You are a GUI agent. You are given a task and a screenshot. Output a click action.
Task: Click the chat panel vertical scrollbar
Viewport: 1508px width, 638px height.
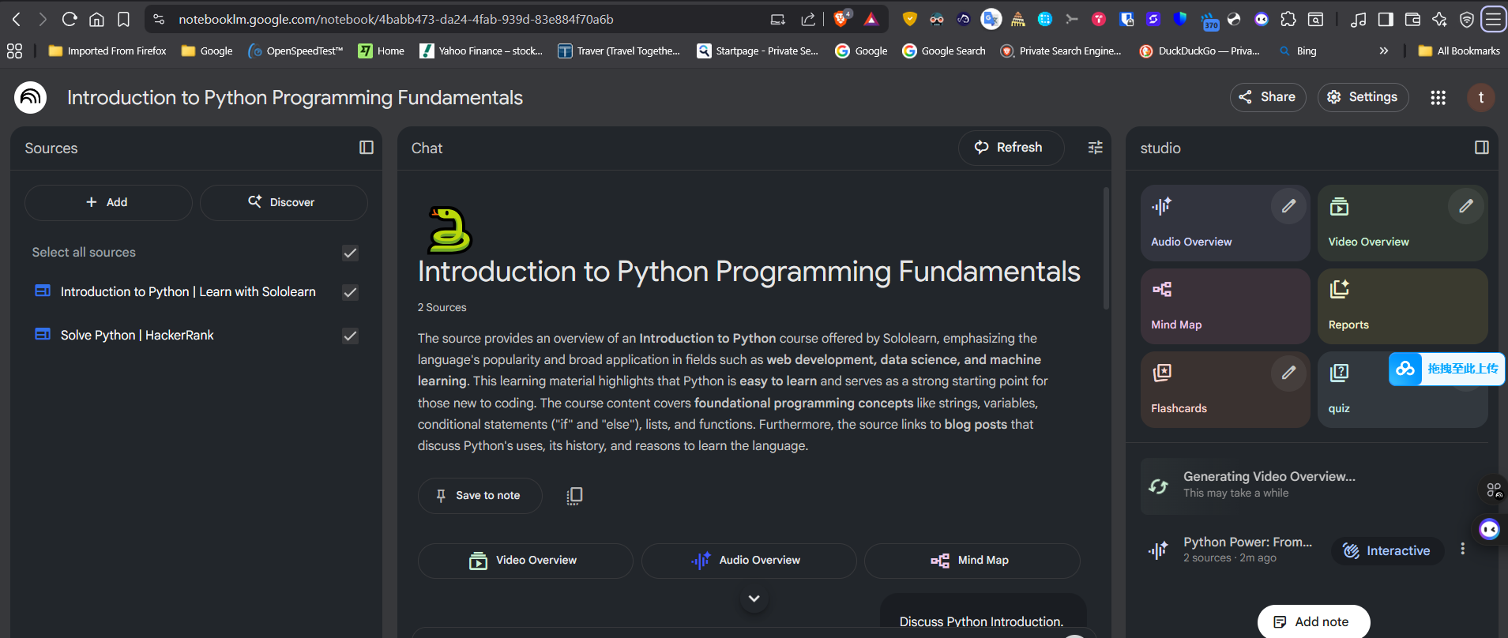(1105, 249)
